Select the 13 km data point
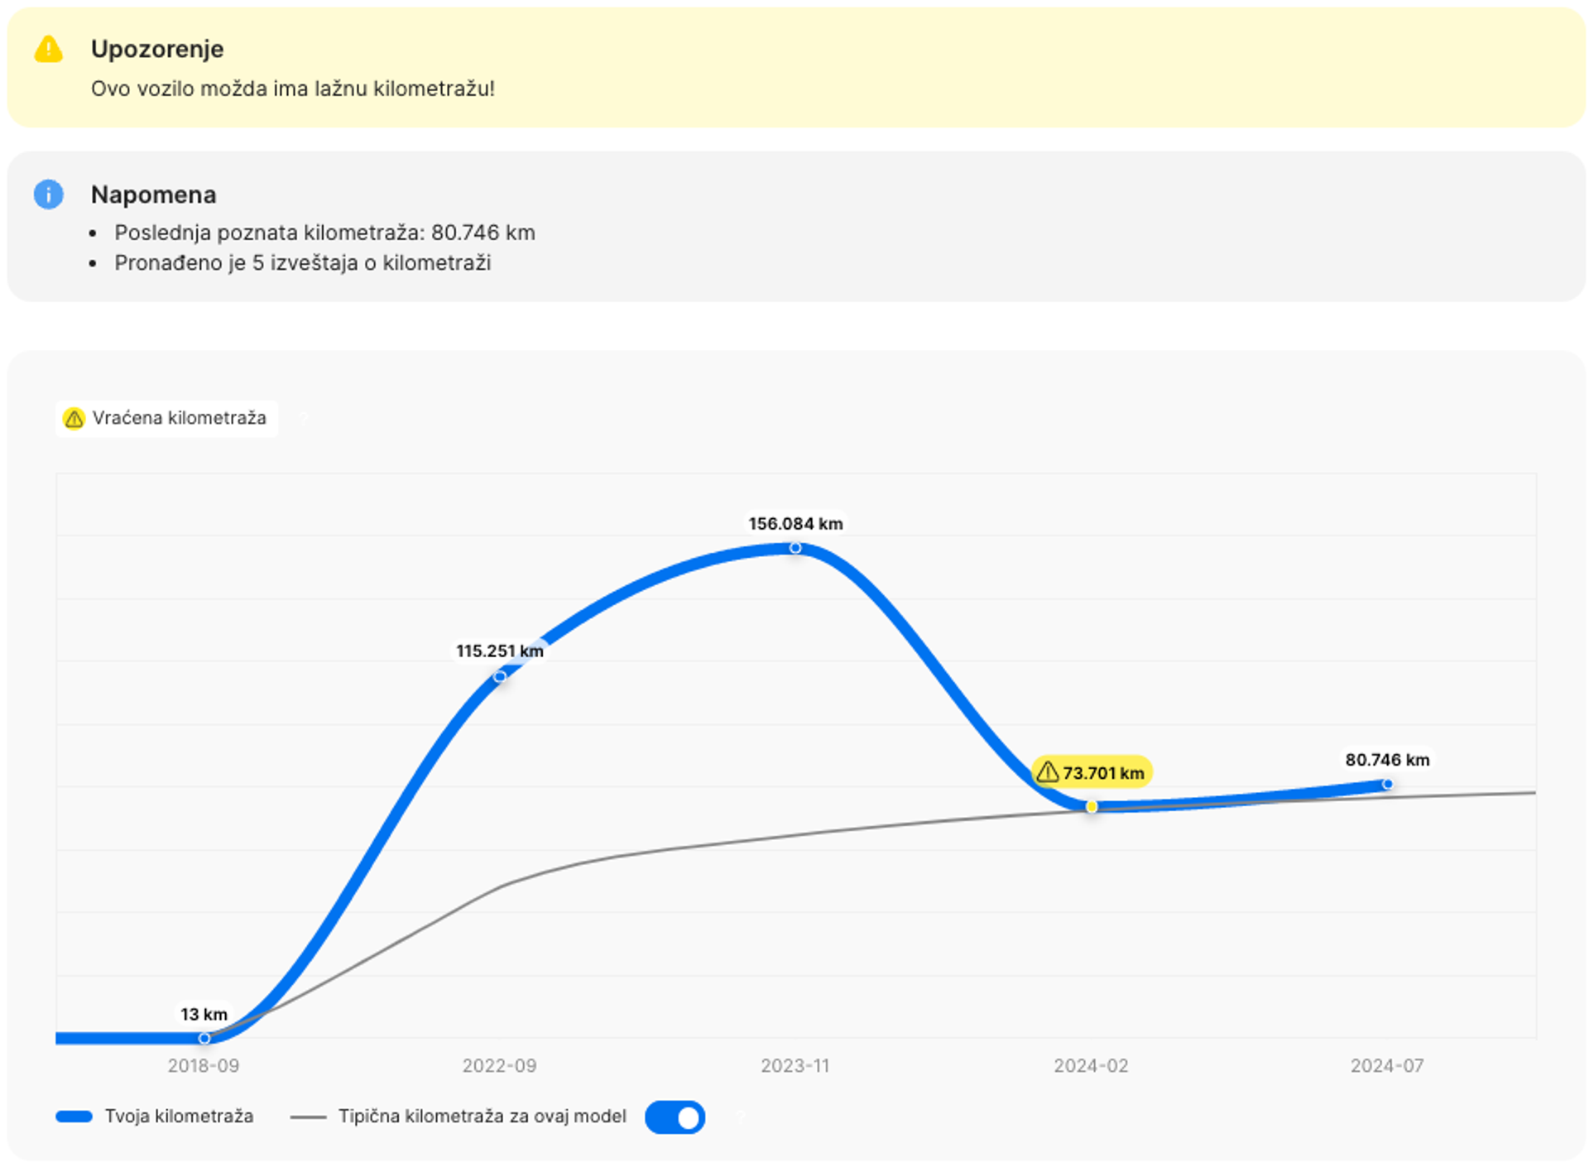 [204, 1038]
